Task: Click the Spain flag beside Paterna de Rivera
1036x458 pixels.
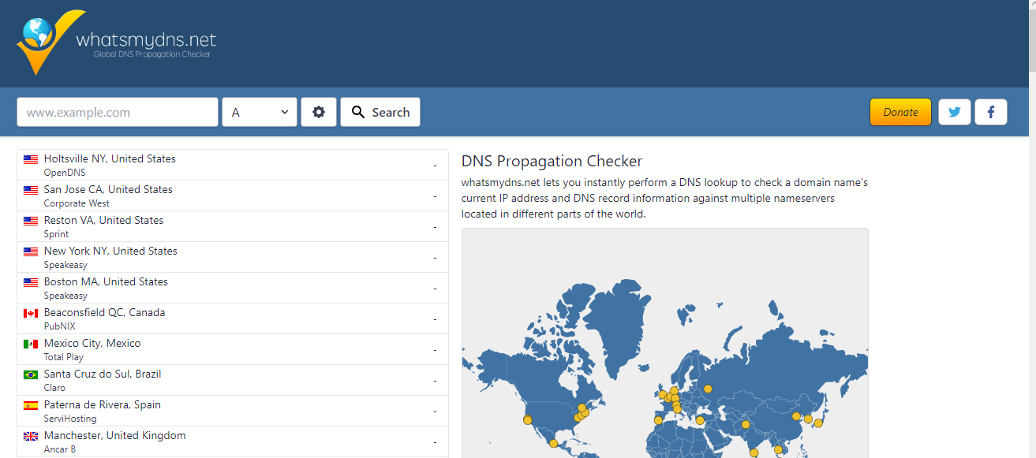Action: coord(31,405)
